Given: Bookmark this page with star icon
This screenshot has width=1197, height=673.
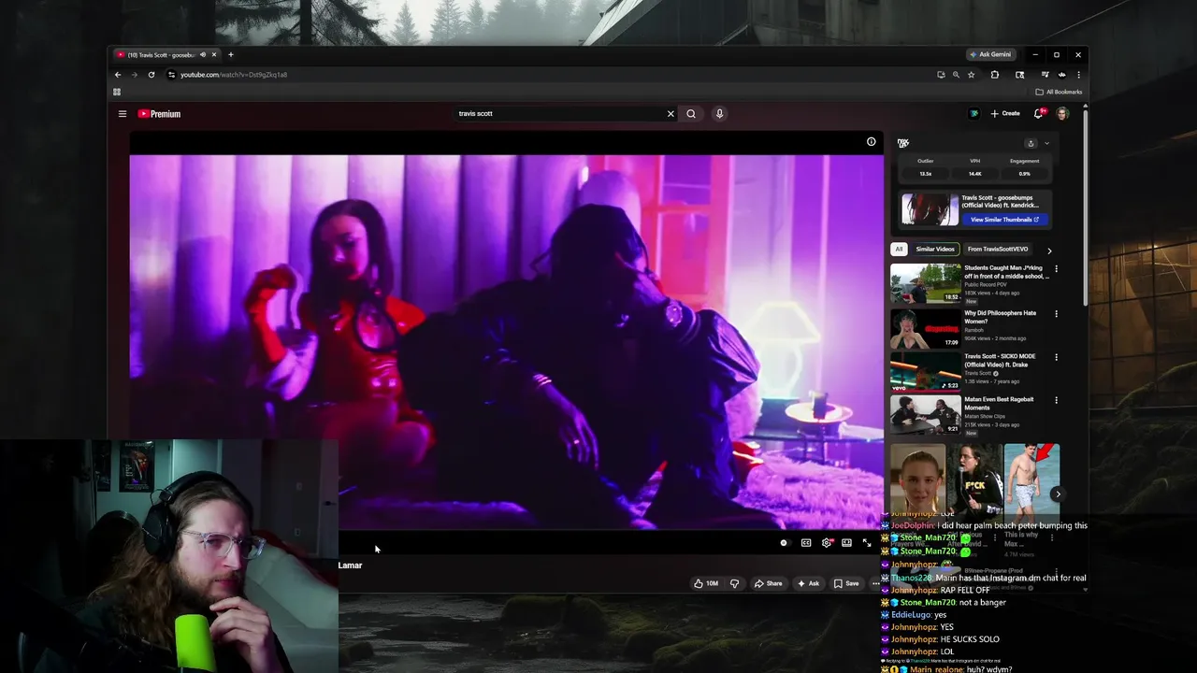Looking at the screenshot, I should pos(971,75).
